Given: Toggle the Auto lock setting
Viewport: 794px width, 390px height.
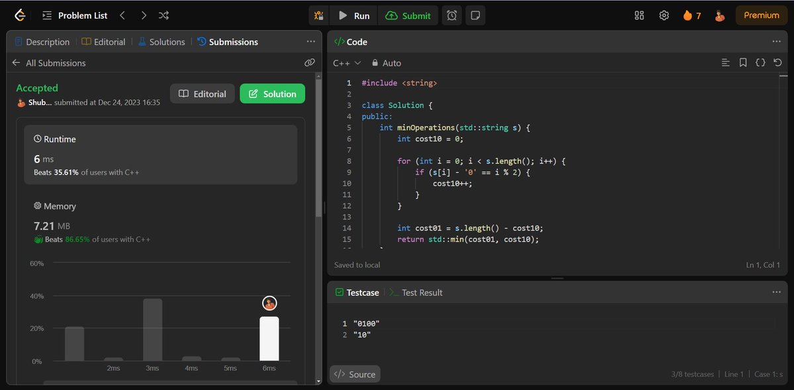Looking at the screenshot, I should [386, 63].
